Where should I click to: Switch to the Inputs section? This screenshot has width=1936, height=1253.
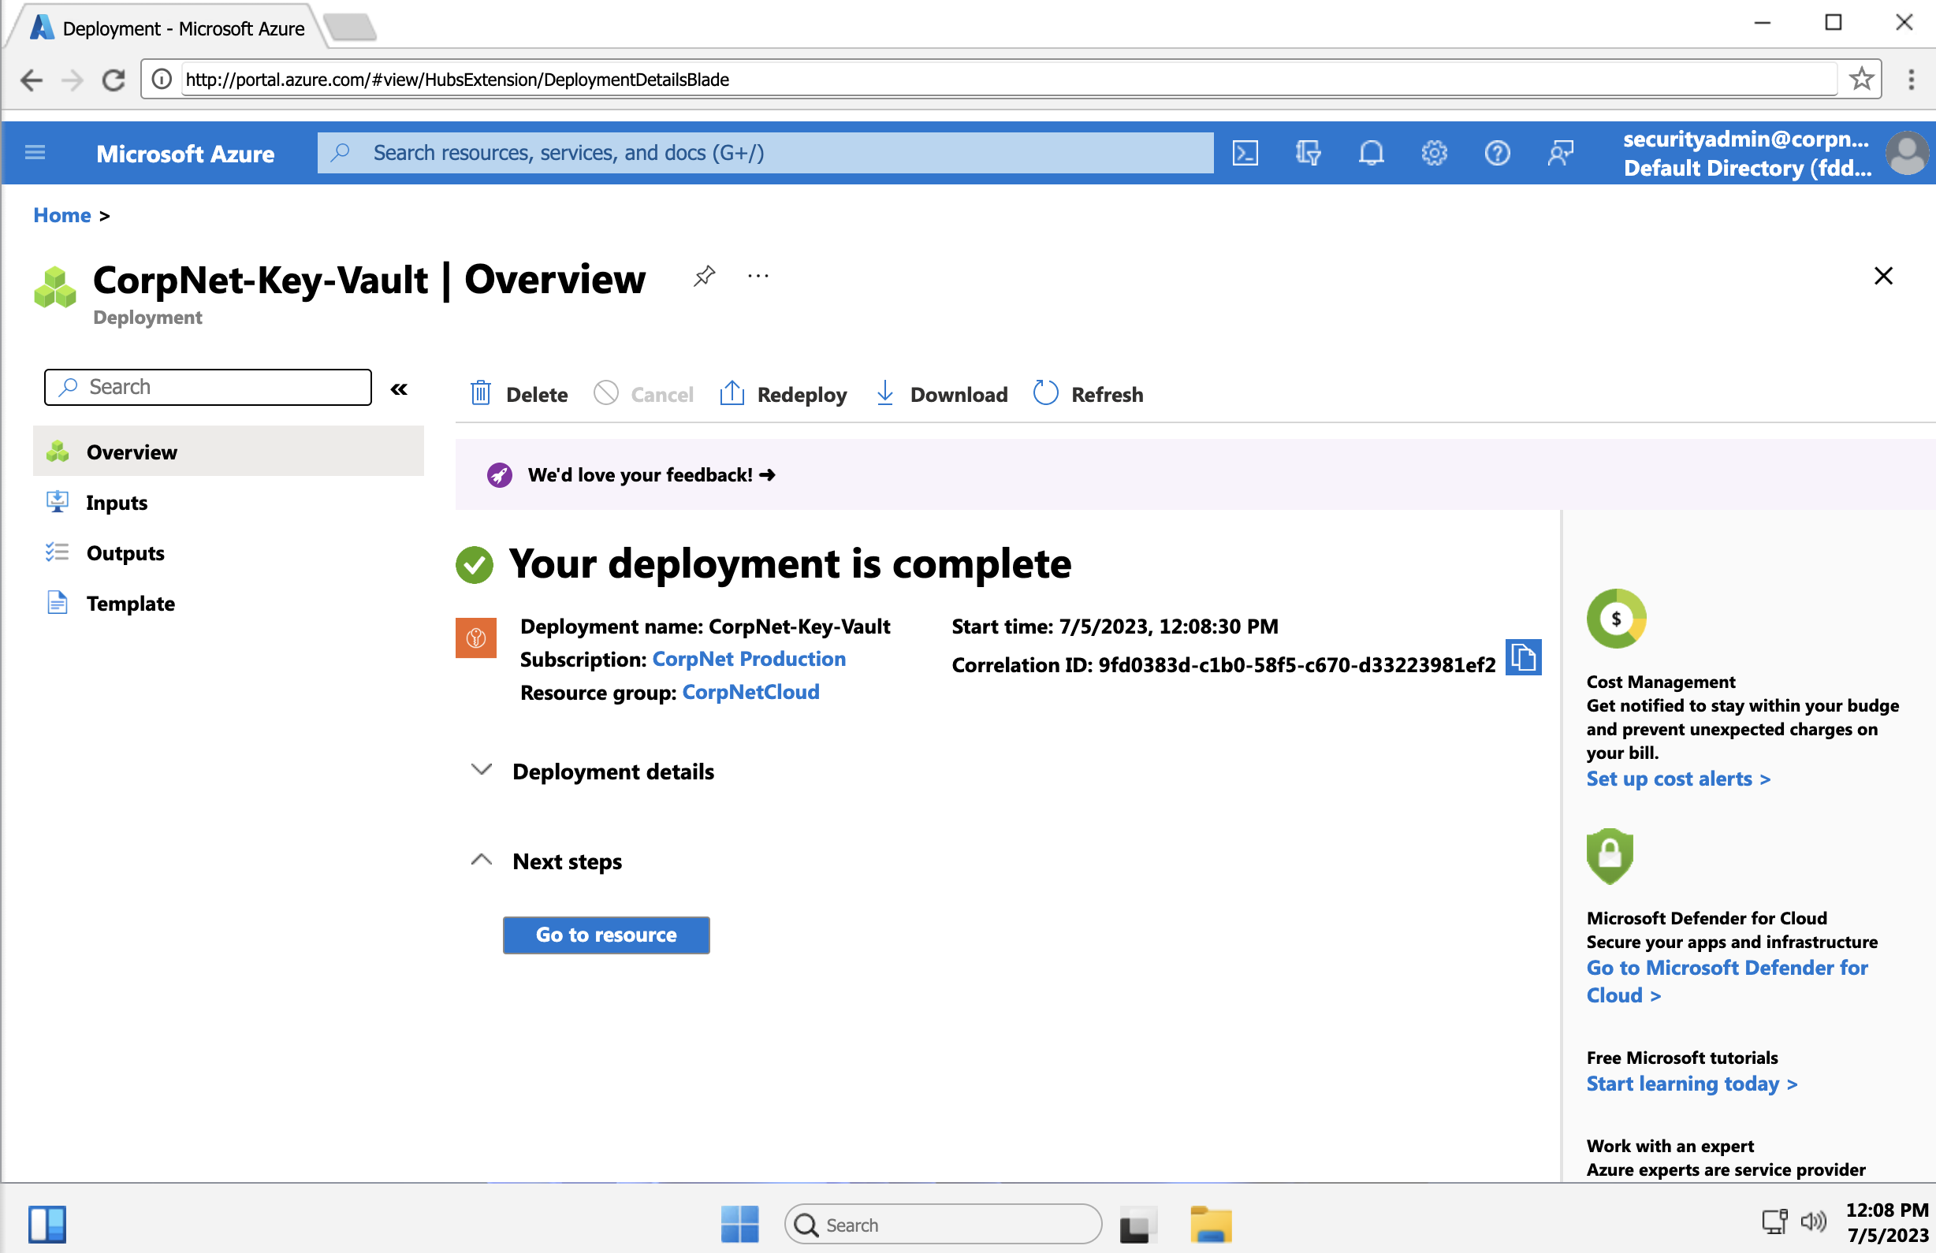117,502
